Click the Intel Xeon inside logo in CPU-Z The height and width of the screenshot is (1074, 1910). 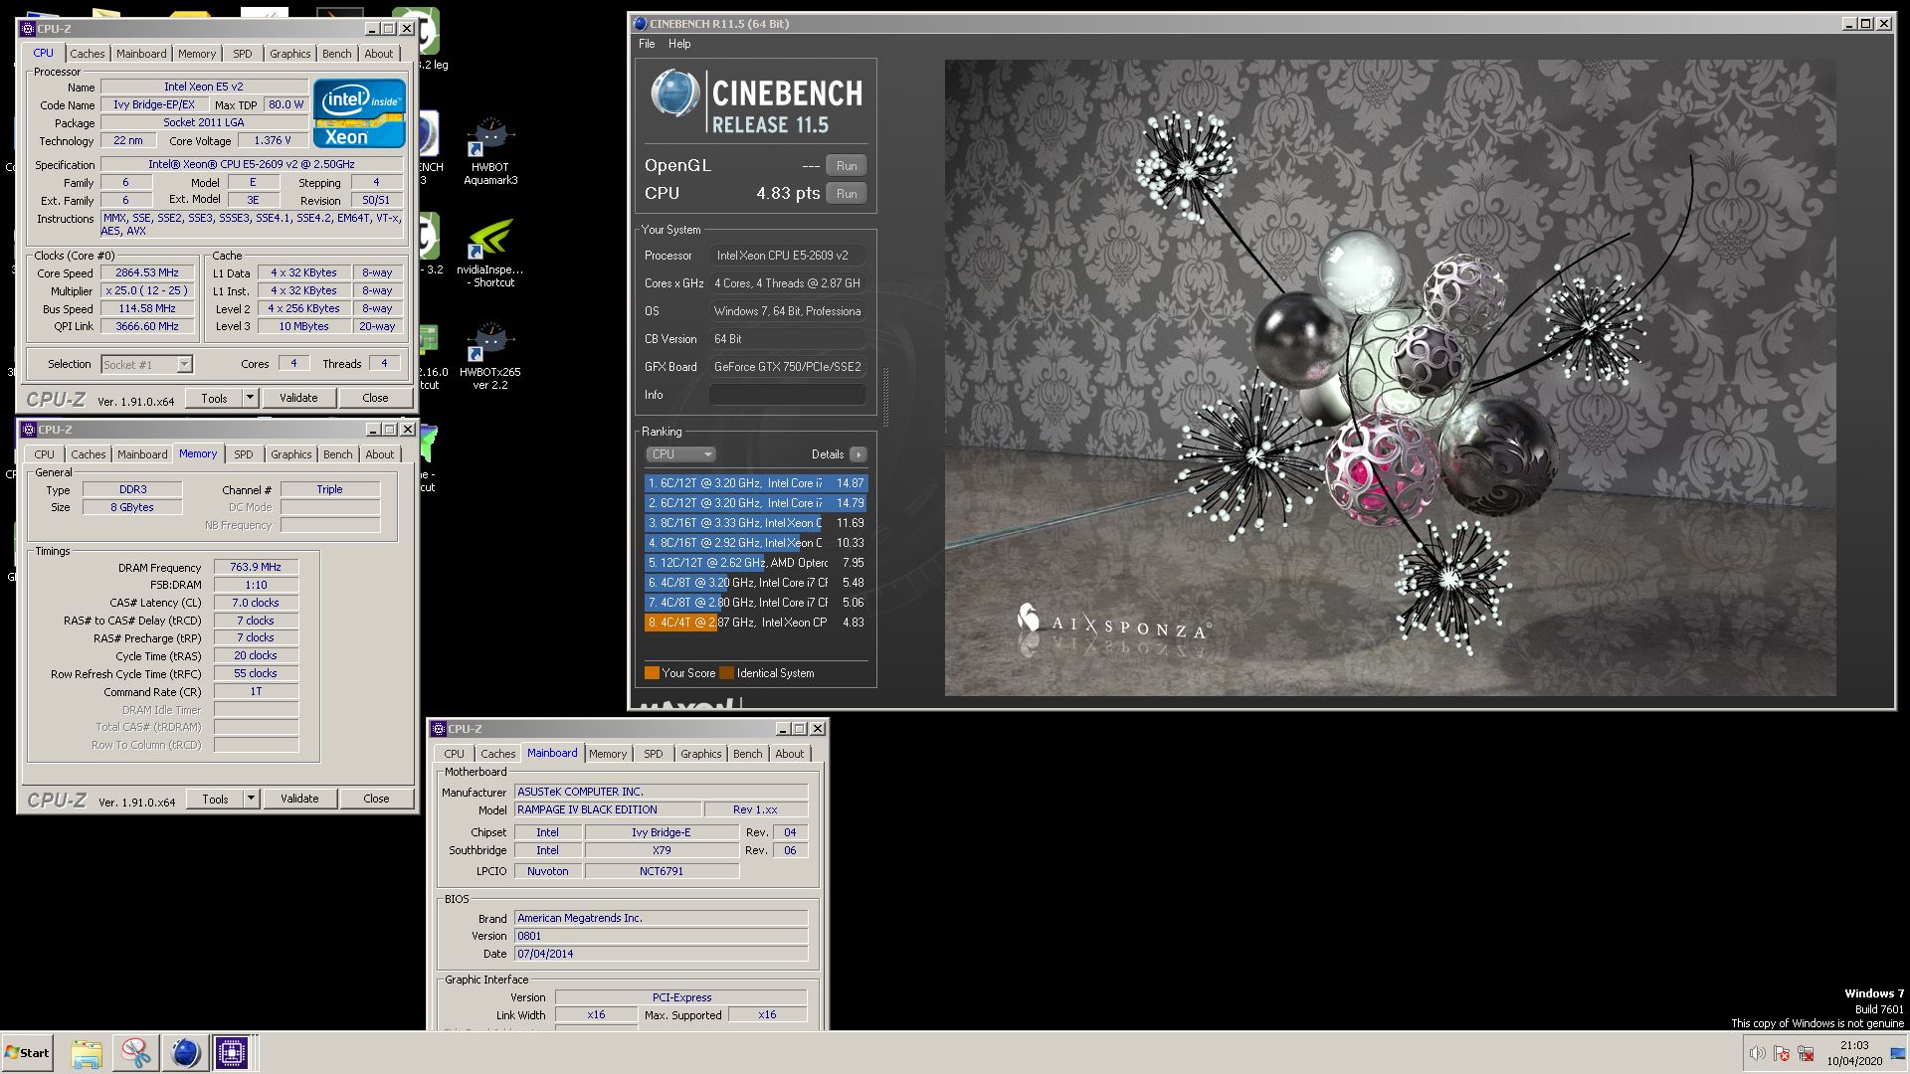tap(359, 113)
